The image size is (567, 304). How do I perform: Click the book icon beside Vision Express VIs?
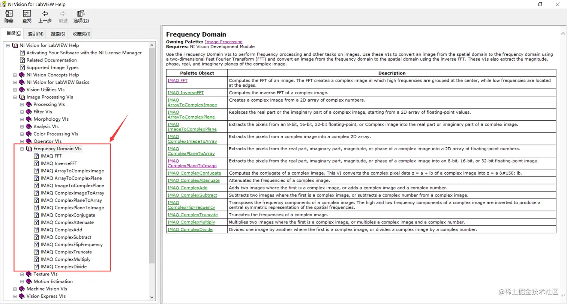(x=22, y=296)
